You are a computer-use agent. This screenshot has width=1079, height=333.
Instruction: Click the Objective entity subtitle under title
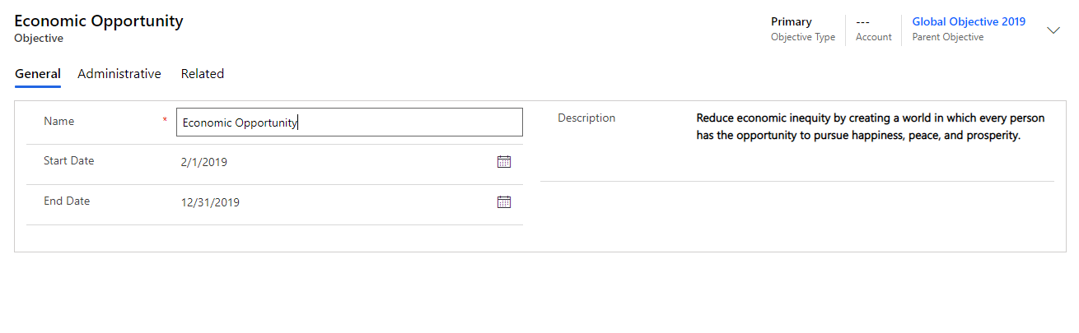pos(39,38)
